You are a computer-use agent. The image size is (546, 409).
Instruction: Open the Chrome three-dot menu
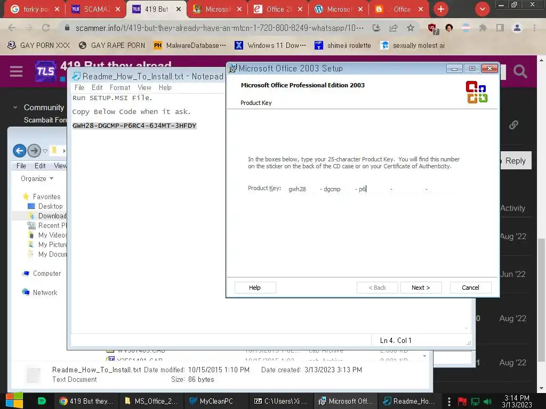[x=534, y=28]
